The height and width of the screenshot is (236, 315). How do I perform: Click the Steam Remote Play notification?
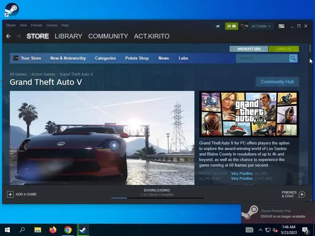point(278,212)
